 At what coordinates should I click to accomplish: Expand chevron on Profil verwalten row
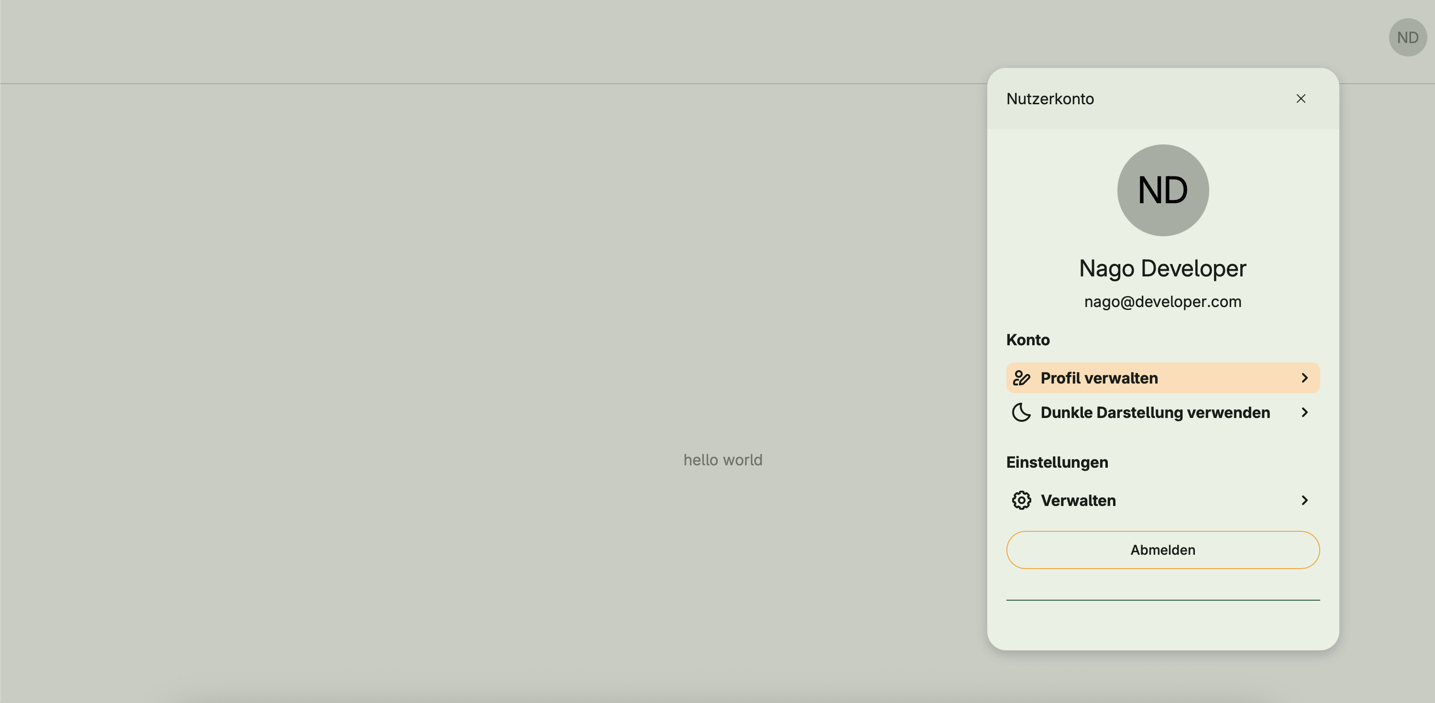(x=1304, y=378)
